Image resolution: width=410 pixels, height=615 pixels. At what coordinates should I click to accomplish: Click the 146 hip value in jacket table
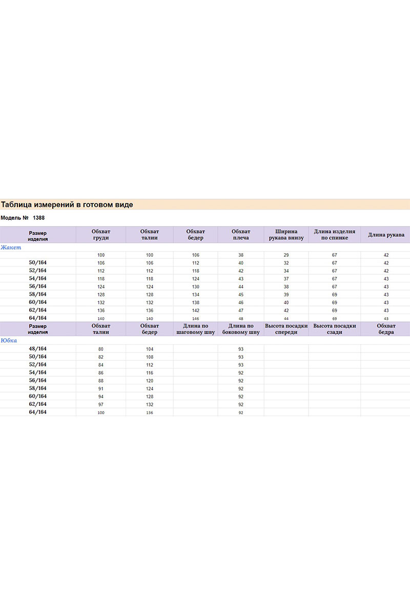(195, 318)
